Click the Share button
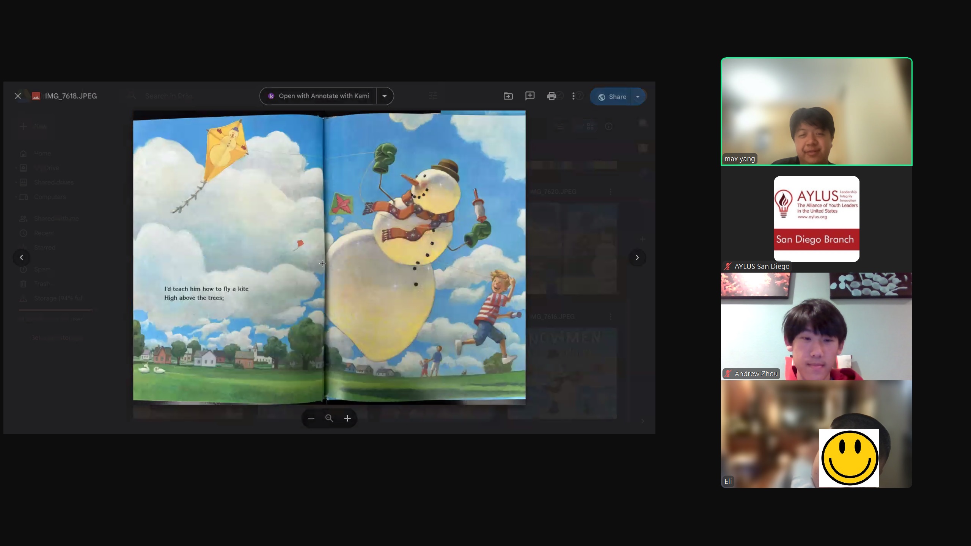This screenshot has height=546, width=971. click(x=611, y=97)
